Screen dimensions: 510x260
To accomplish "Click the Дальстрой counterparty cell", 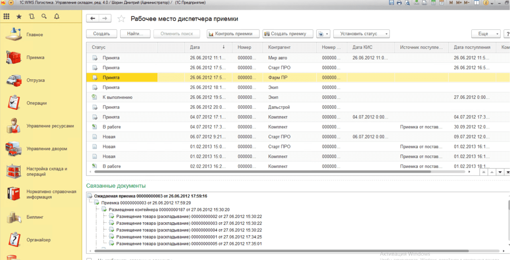I will pos(290,107).
